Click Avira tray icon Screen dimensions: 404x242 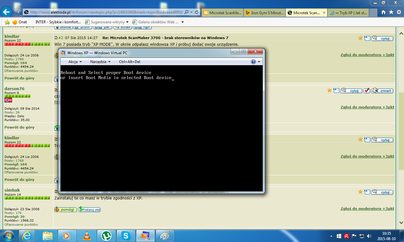(x=346, y=236)
